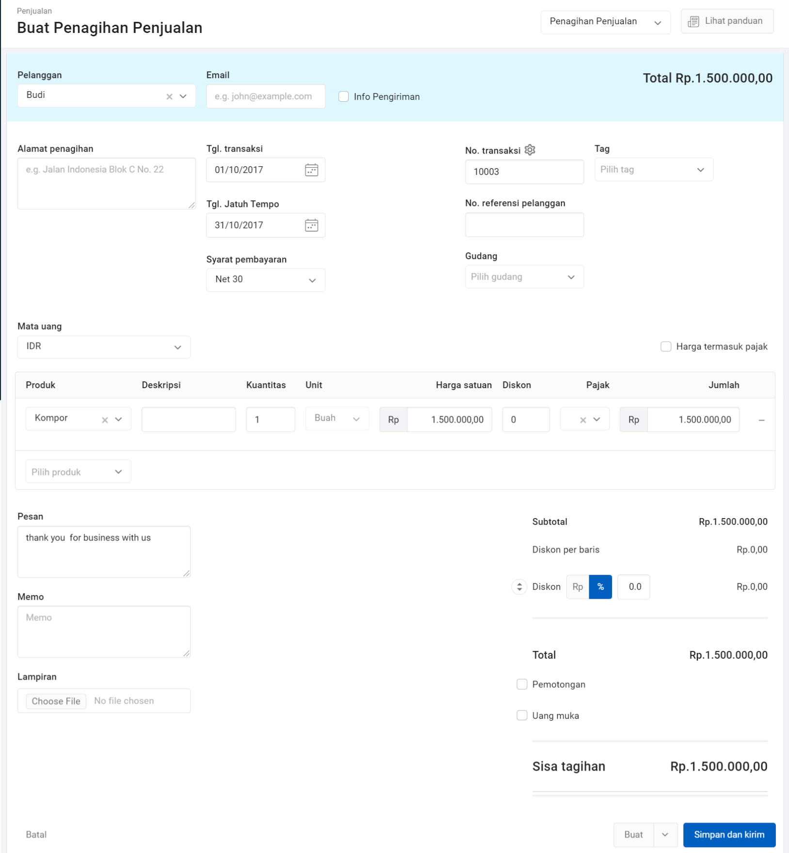Image resolution: width=789 pixels, height=853 pixels.
Task: Focus the Email input field
Action: click(x=266, y=96)
